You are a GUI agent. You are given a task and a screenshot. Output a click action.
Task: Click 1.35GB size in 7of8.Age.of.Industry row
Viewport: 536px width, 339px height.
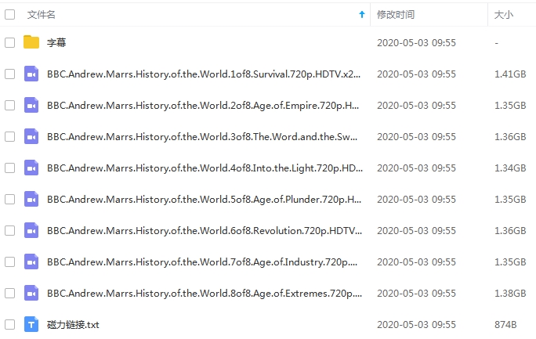(510, 261)
